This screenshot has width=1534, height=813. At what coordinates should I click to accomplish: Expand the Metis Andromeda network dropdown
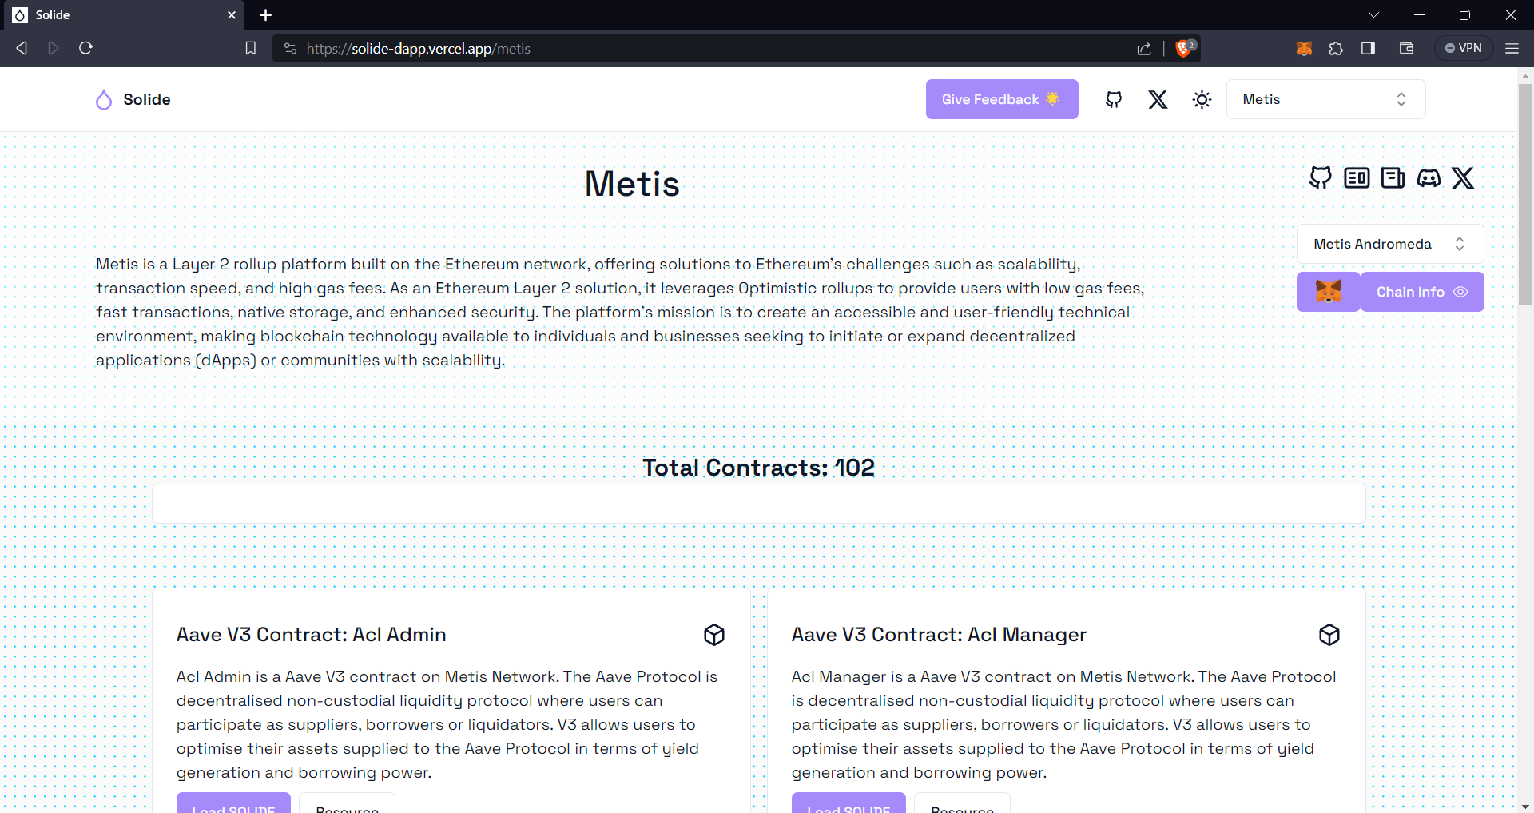(1390, 244)
